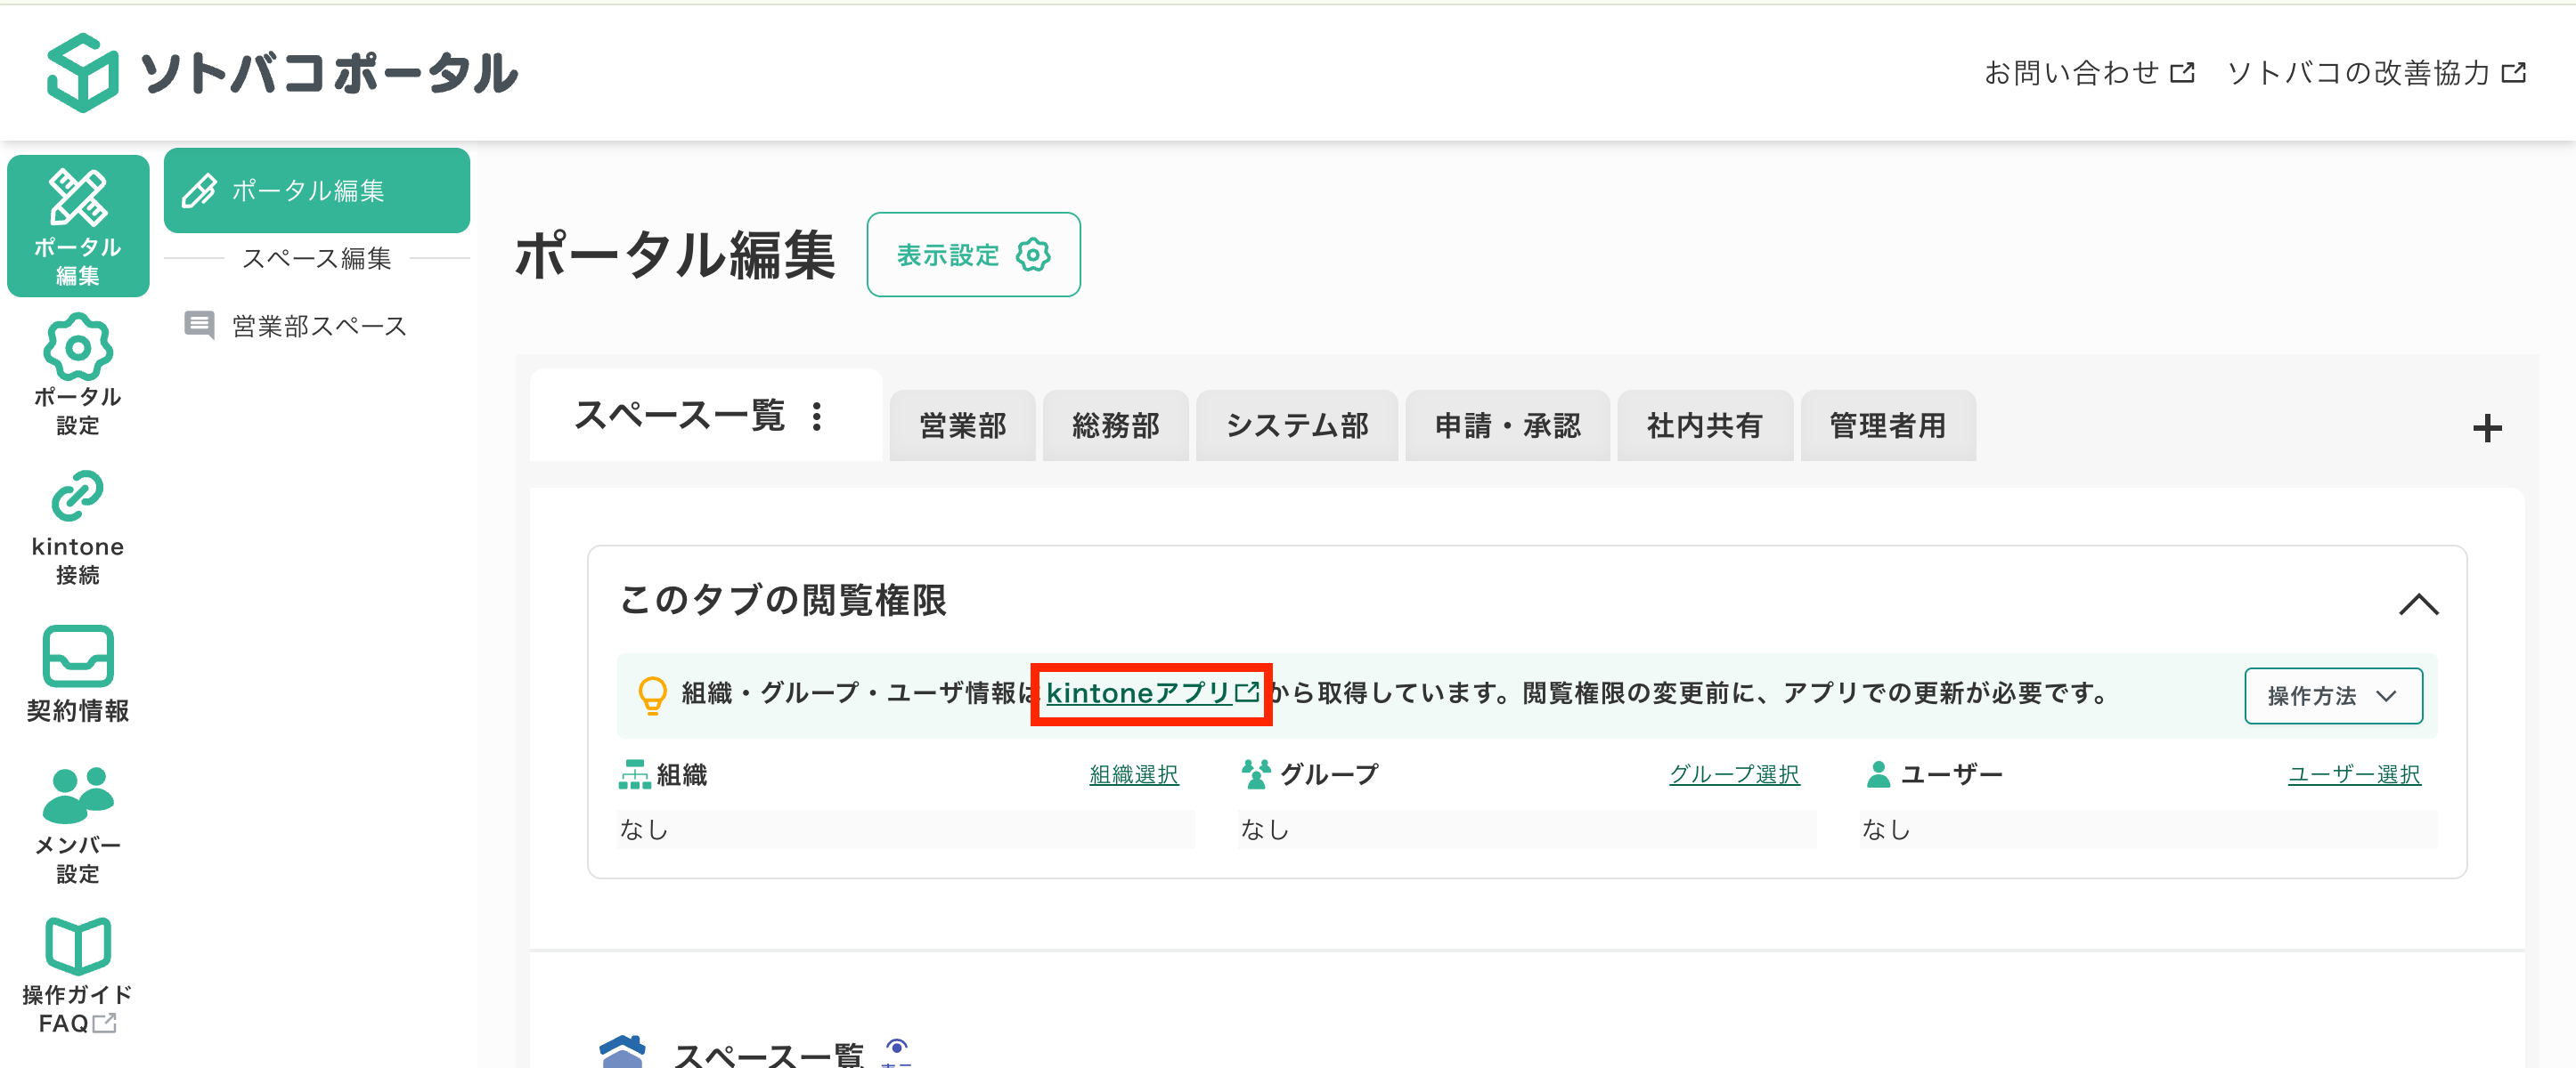Open the kintoneアプリ link
Viewport: 2576px width, 1068px height.
tap(1150, 692)
